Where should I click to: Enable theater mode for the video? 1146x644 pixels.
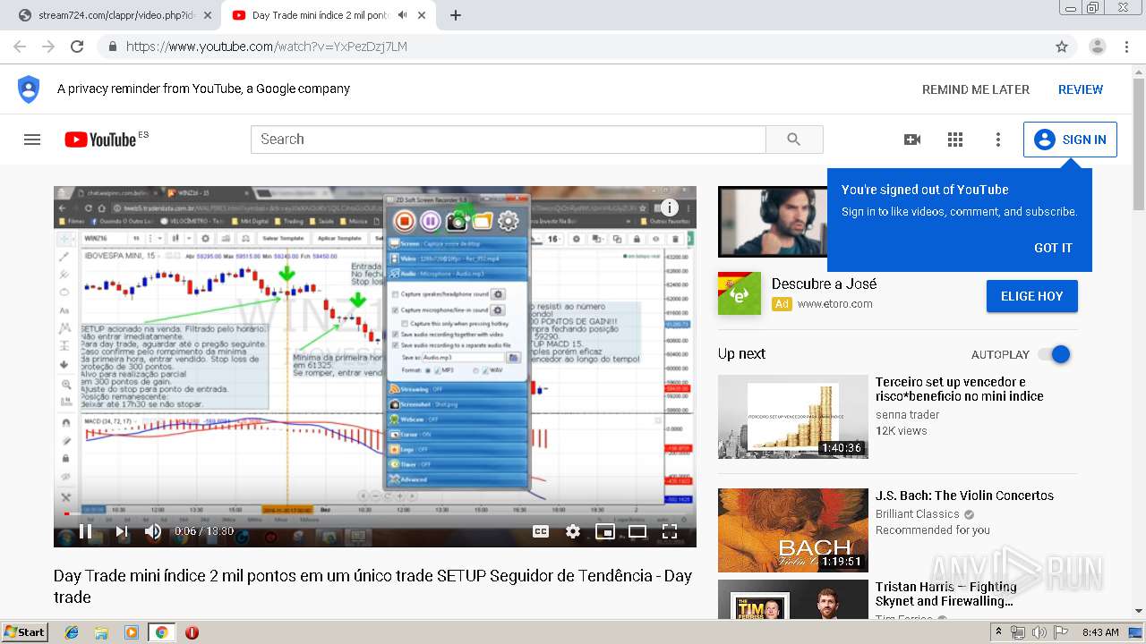point(637,531)
